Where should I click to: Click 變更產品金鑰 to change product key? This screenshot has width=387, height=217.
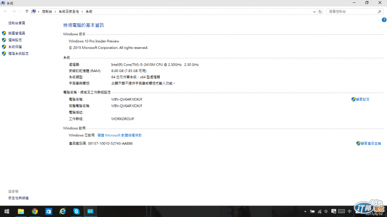click(x=371, y=144)
